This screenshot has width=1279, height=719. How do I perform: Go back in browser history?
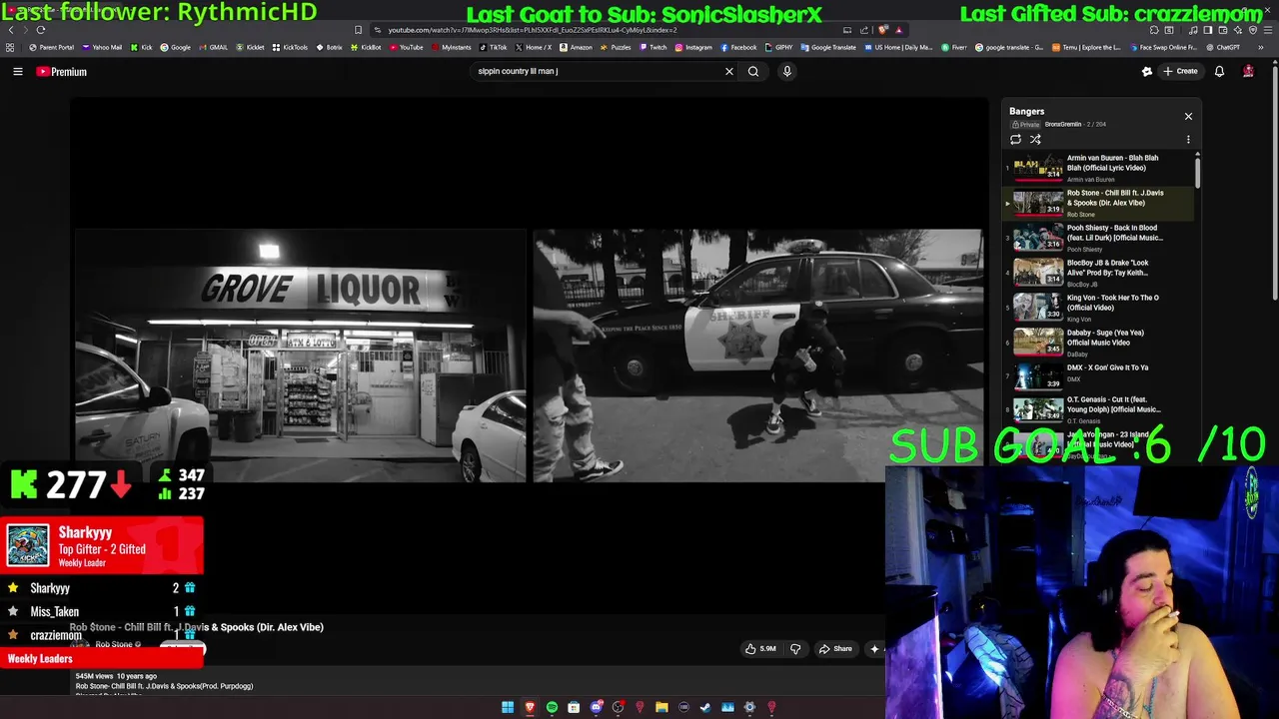tap(11, 30)
